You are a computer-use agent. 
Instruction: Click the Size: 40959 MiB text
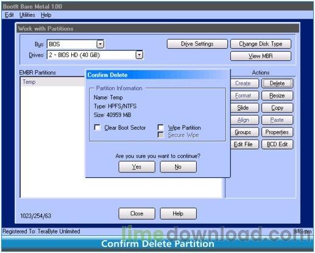coord(112,115)
